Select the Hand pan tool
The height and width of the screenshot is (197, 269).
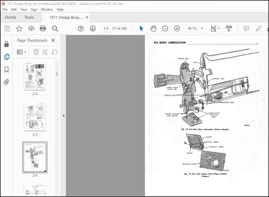point(153,29)
